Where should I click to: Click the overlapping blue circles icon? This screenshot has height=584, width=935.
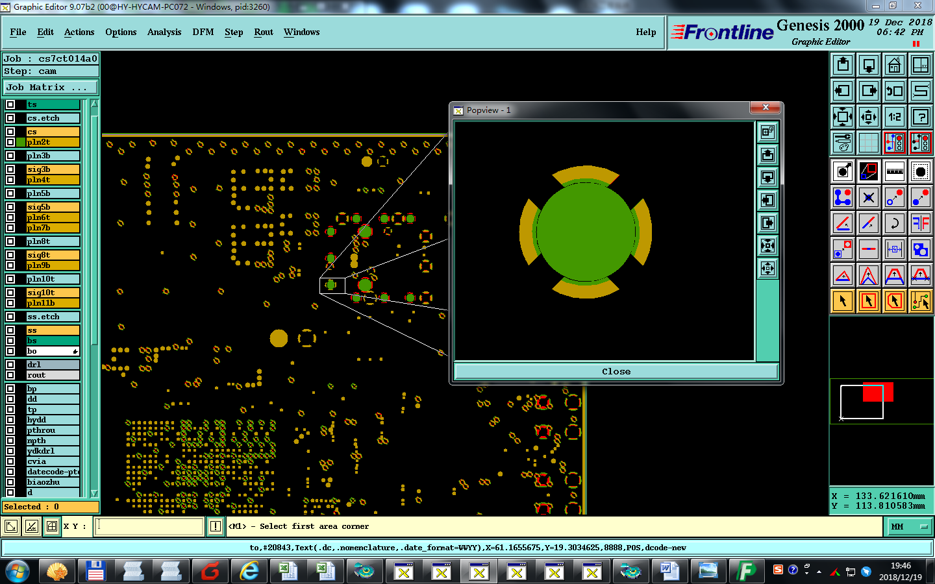click(x=921, y=249)
